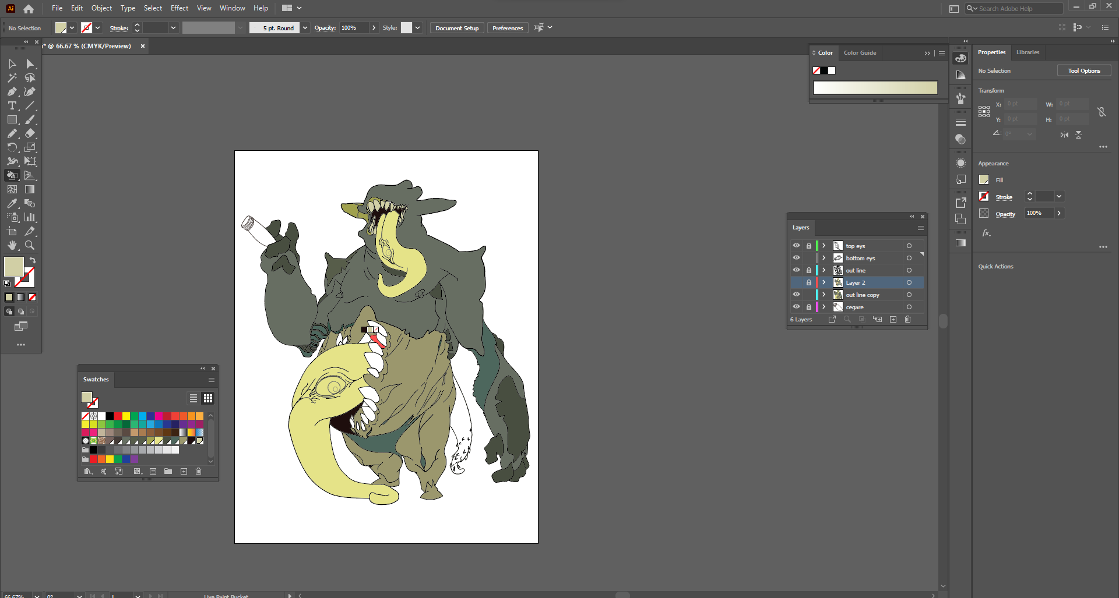
Task: Select the Column Graph tool
Action: (x=30, y=217)
